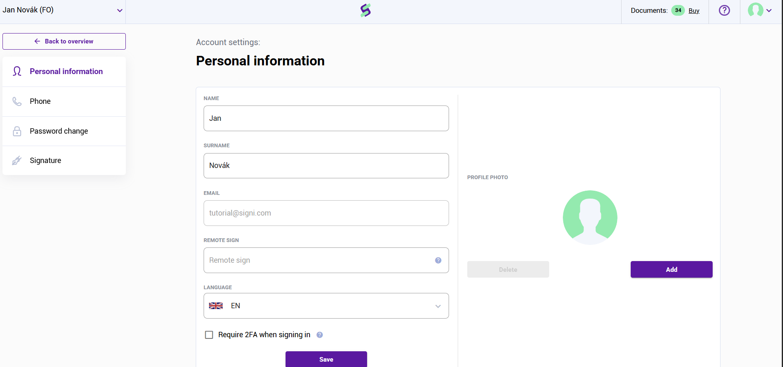Click the Delete profile photo button

tap(508, 269)
